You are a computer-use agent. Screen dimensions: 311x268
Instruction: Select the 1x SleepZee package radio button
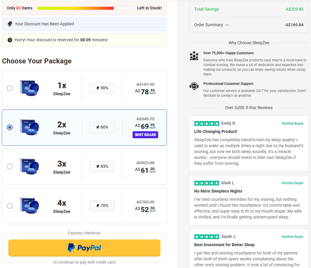click(10, 88)
